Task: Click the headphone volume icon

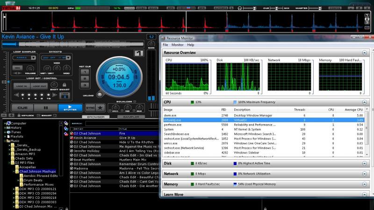Action: click(239, 8)
